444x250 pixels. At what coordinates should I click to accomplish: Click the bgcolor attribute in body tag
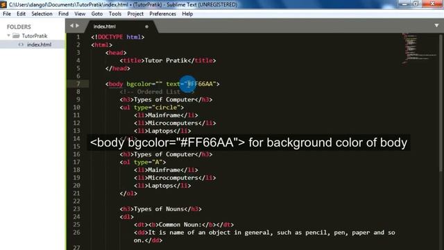click(139, 84)
